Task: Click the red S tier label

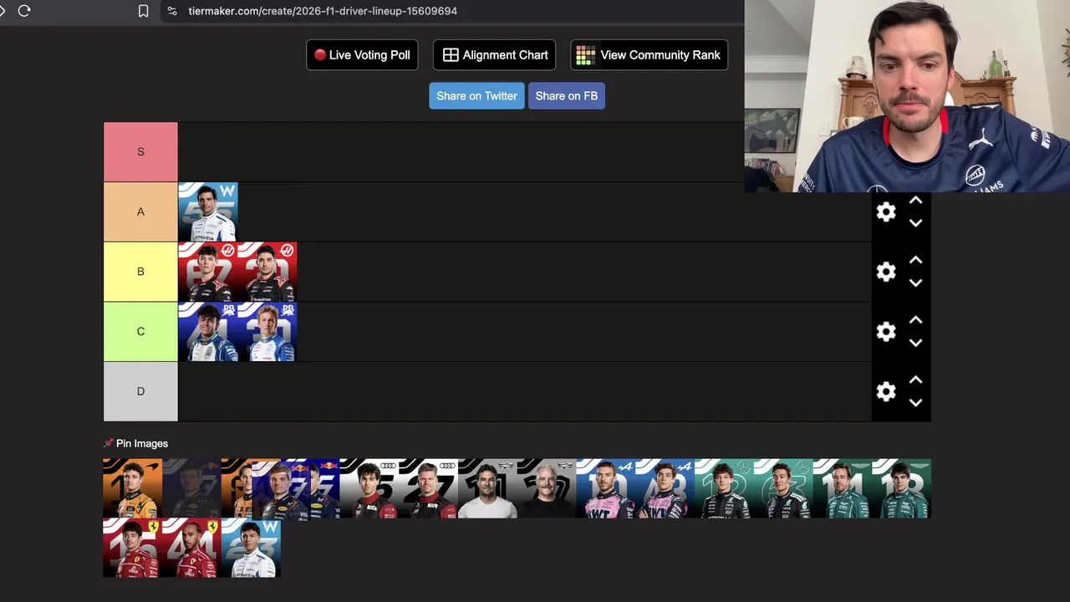Action: coord(140,152)
